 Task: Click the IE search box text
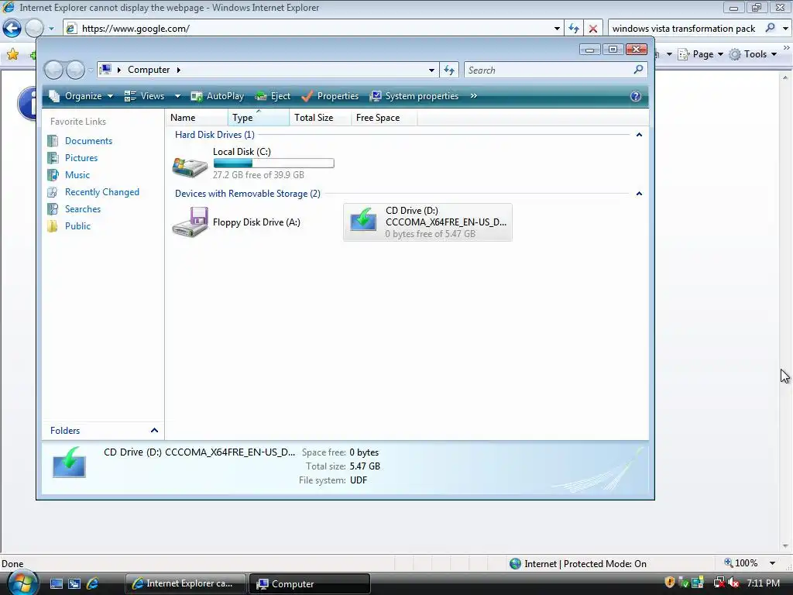click(683, 29)
